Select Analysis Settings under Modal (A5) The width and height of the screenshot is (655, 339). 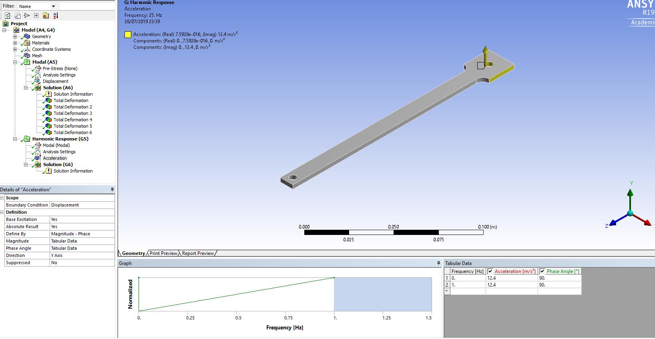59,75
